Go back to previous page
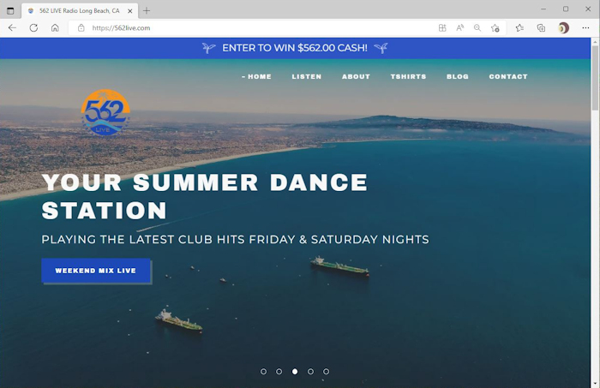The height and width of the screenshot is (388, 600). 12,28
